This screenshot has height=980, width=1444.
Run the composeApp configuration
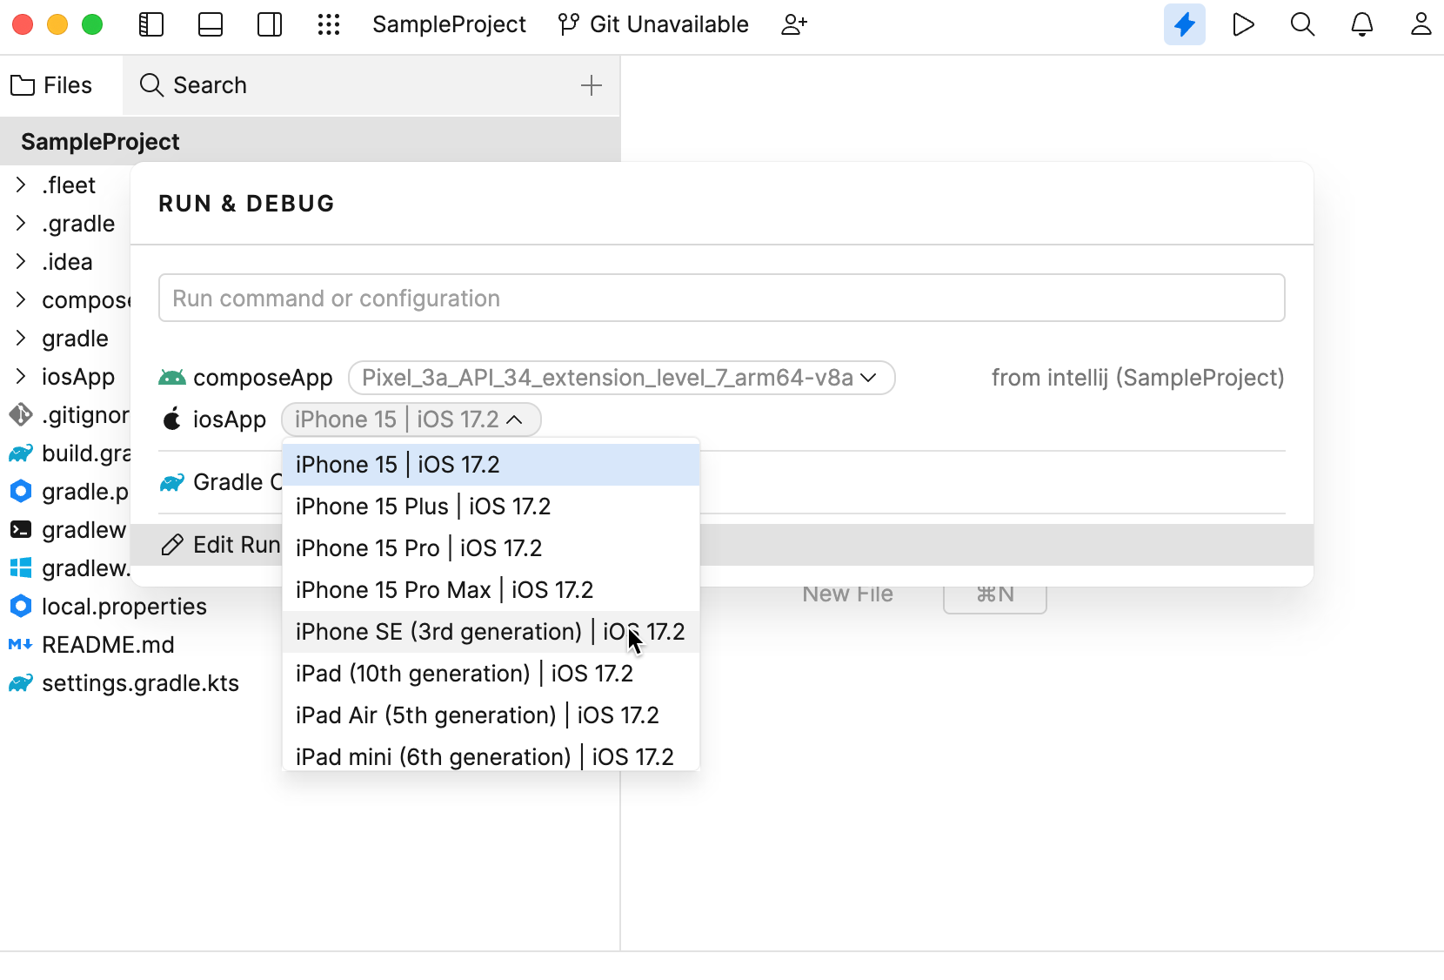tap(263, 378)
